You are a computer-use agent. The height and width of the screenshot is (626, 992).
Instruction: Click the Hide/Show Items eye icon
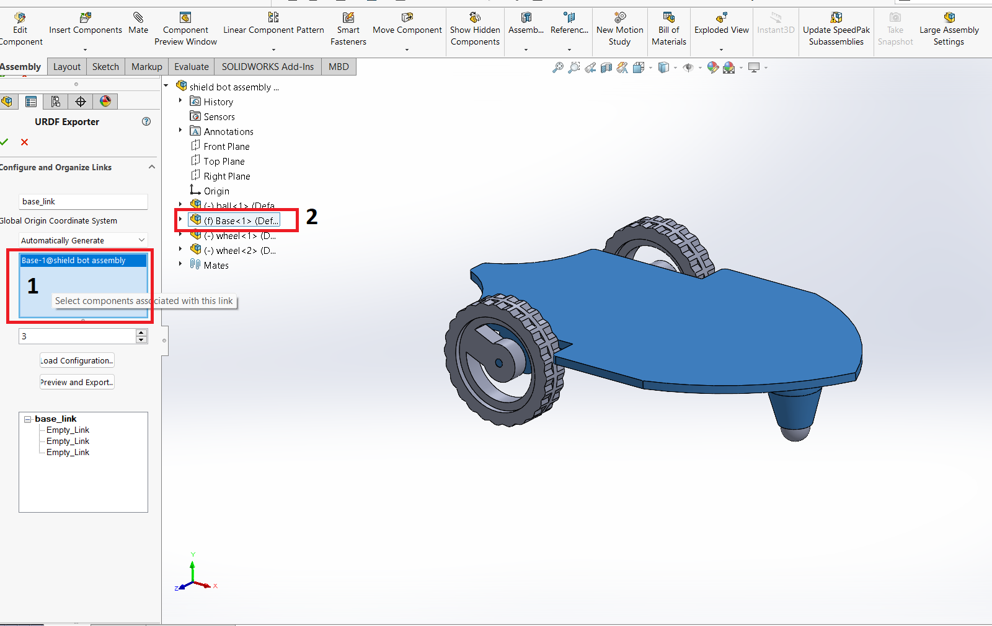[x=688, y=67]
